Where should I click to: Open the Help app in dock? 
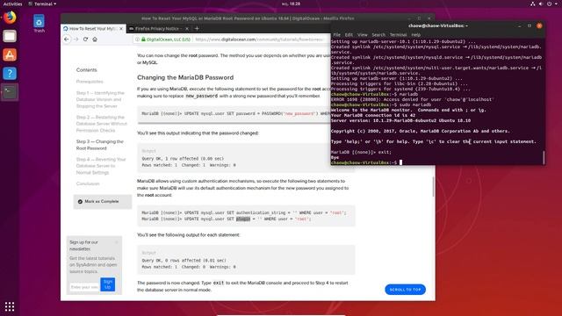tap(10, 74)
